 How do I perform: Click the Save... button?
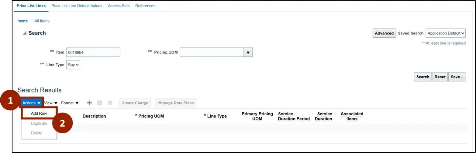pyautogui.click(x=457, y=77)
